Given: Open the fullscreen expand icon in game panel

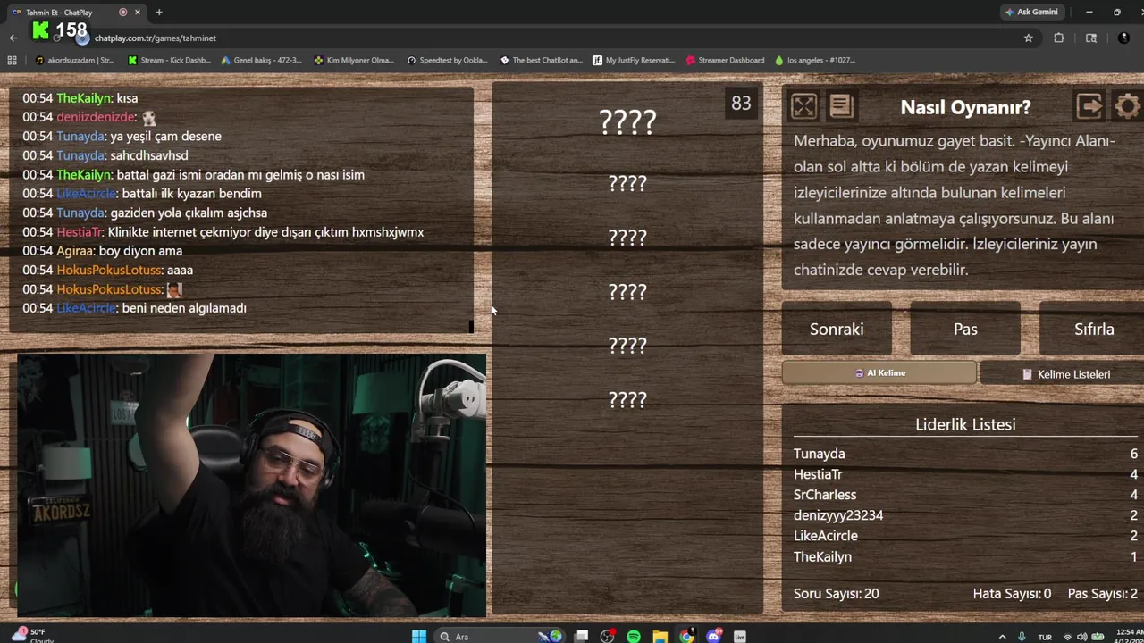Looking at the screenshot, I should (803, 107).
